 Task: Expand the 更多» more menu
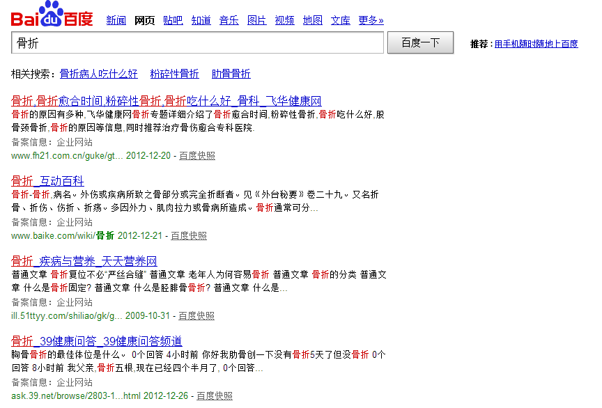(x=371, y=21)
